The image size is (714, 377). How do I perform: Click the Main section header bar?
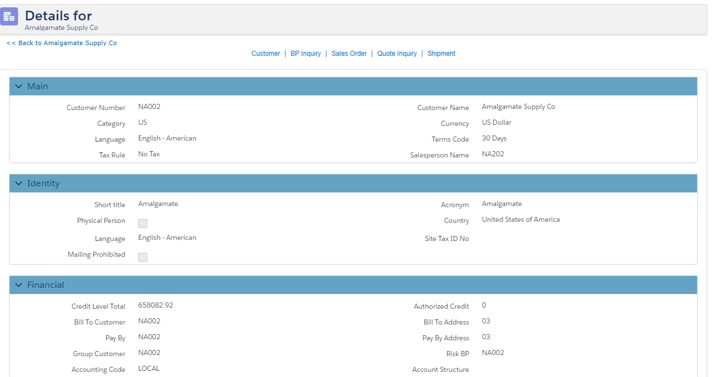[x=353, y=86]
